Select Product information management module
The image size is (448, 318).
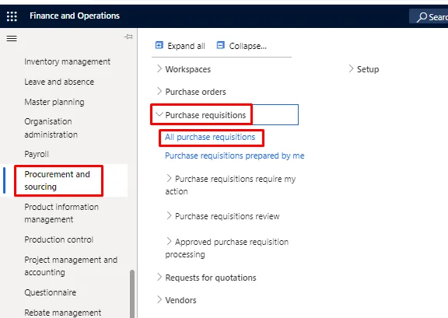[61, 213]
